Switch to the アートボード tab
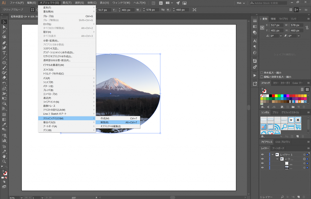 coord(278,148)
